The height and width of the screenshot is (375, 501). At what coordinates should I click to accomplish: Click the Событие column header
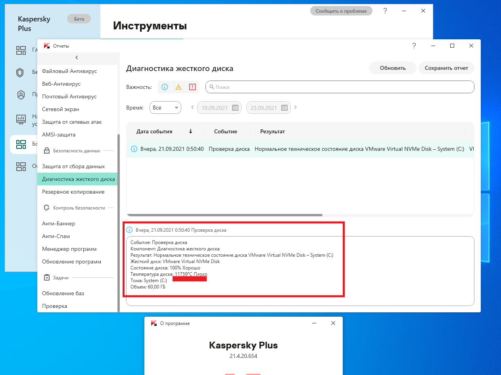(226, 131)
